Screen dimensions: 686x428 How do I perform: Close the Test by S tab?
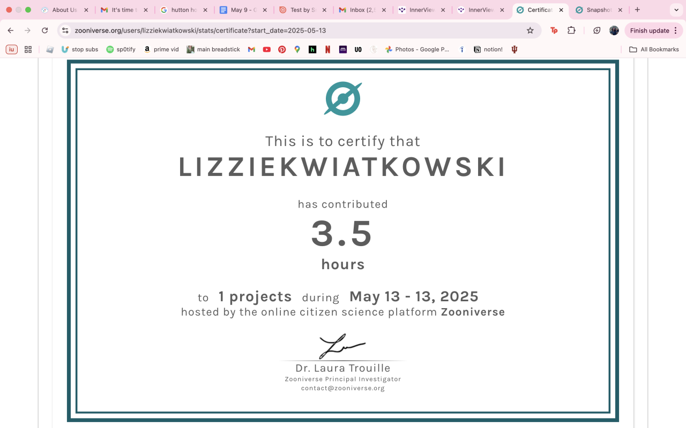click(x=324, y=10)
